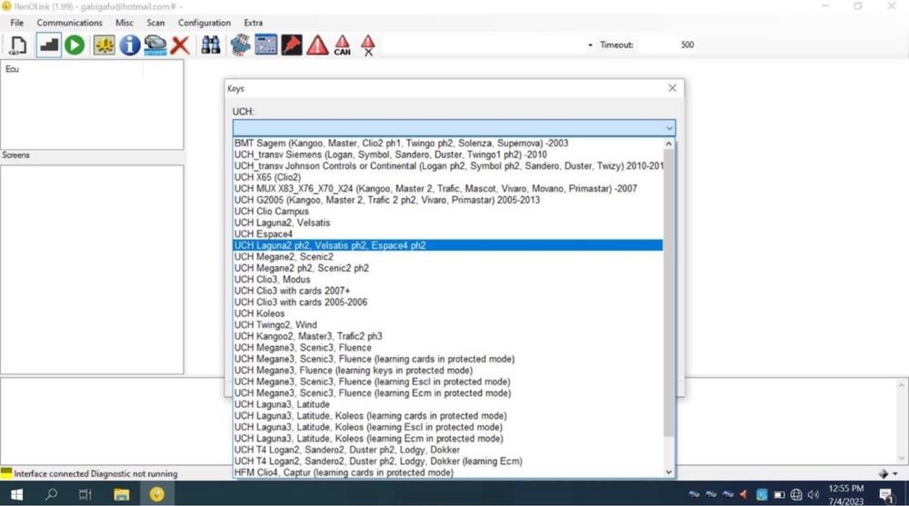Select UCH T4 Logan2 (learning Ecm) option
The image size is (909, 506).
click(447, 461)
